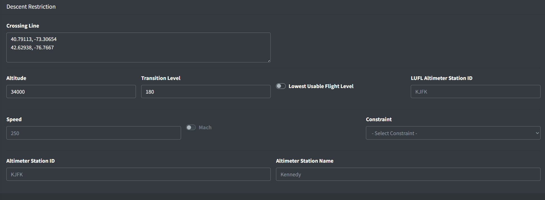Image resolution: width=545 pixels, height=200 pixels.
Task: Click the Constraint dropdown chevron arrow
Action: pos(537,133)
